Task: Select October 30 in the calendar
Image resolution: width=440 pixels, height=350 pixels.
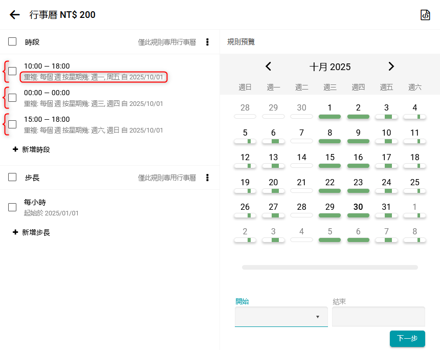Action: (x=358, y=207)
